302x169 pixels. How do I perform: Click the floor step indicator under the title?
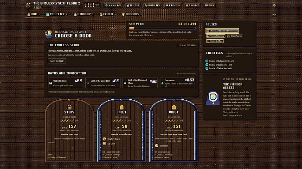tap(38, 7)
